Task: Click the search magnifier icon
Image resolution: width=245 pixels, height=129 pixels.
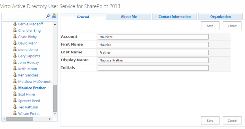Action: tap(48, 16)
